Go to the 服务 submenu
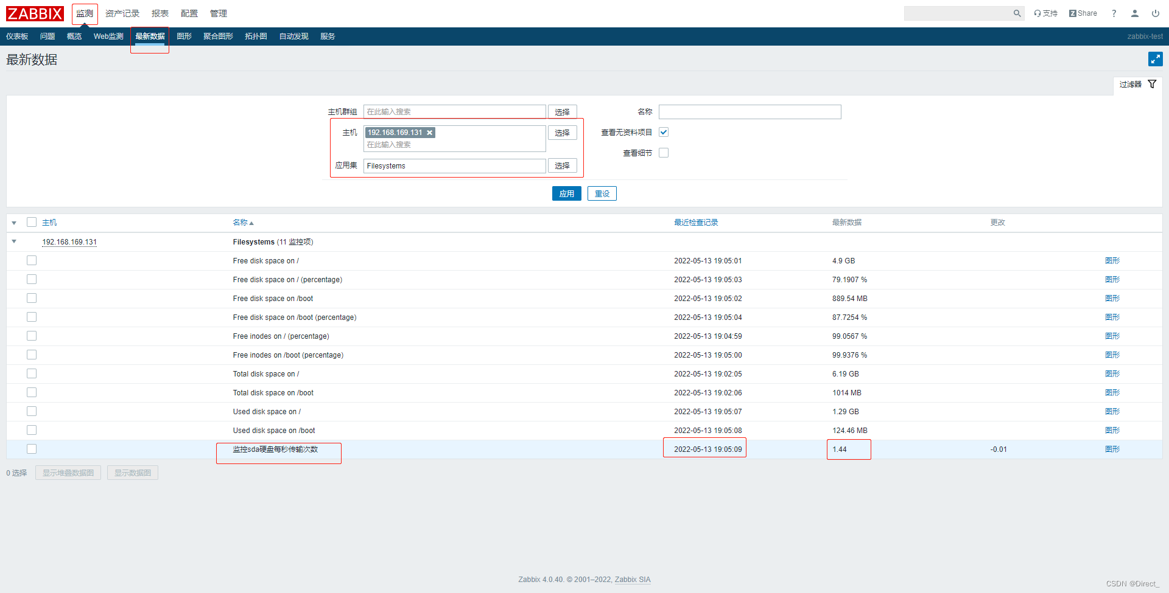The width and height of the screenshot is (1169, 593). (x=328, y=36)
